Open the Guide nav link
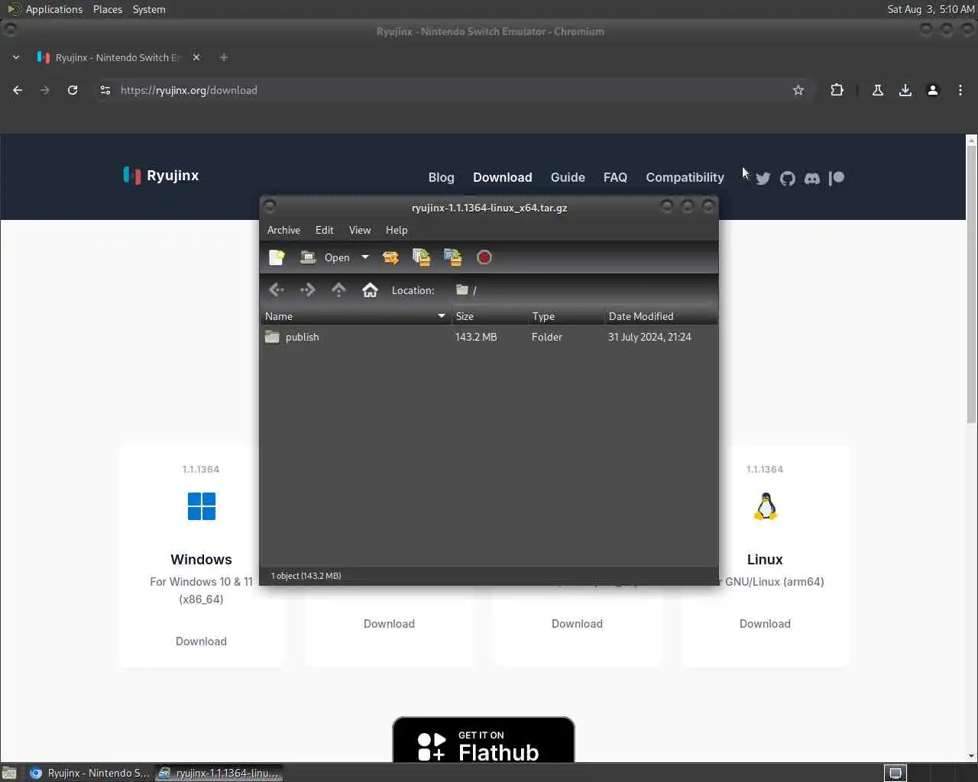The width and height of the screenshot is (978, 782). point(568,177)
